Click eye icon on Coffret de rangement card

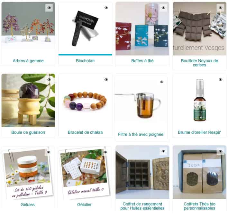click(x=163, y=151)
